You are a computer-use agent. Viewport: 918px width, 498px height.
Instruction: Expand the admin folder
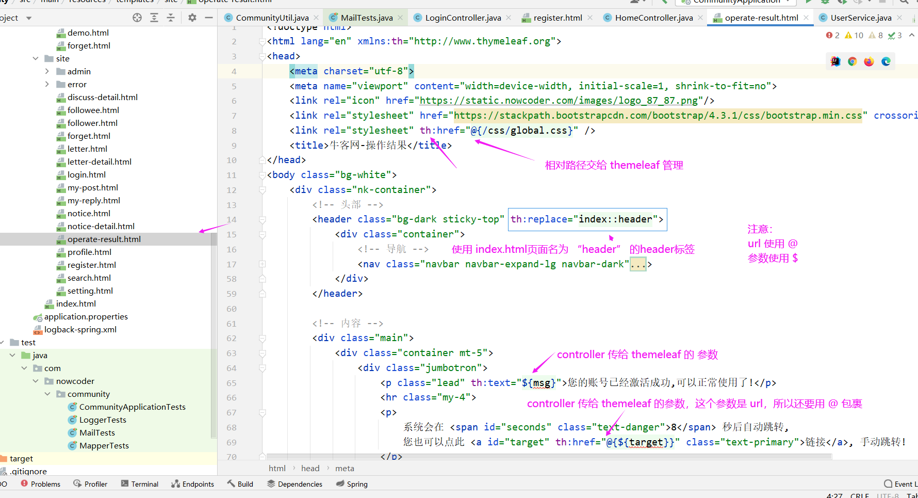47,71
